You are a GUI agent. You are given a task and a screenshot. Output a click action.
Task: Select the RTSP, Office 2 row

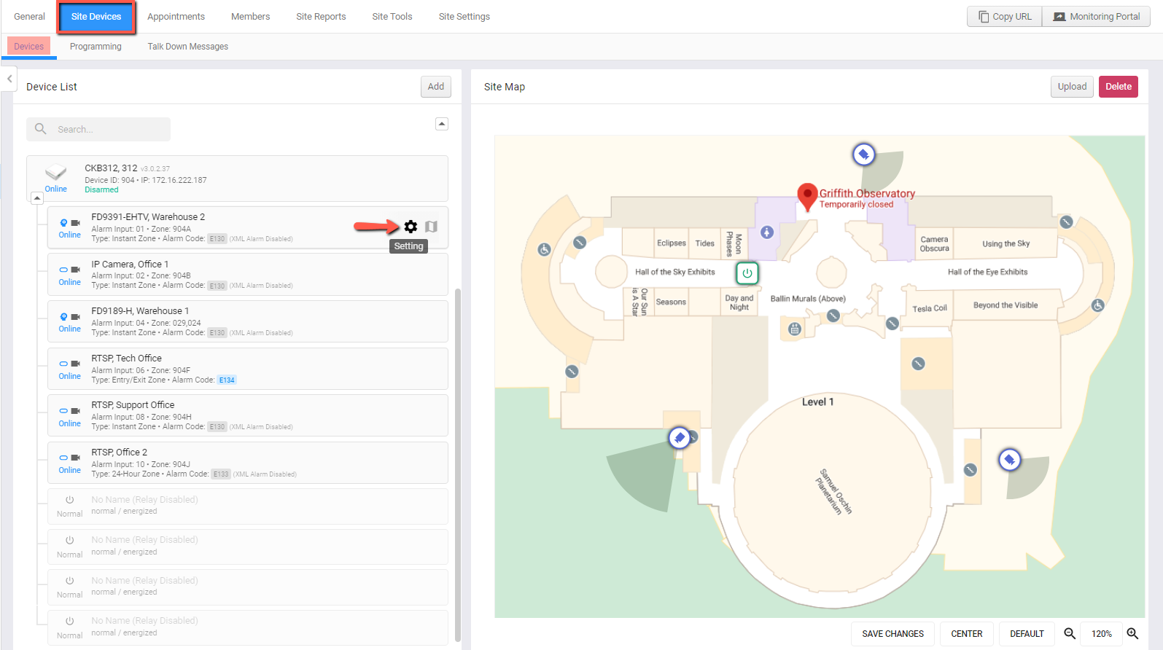[x=248, y=463]
